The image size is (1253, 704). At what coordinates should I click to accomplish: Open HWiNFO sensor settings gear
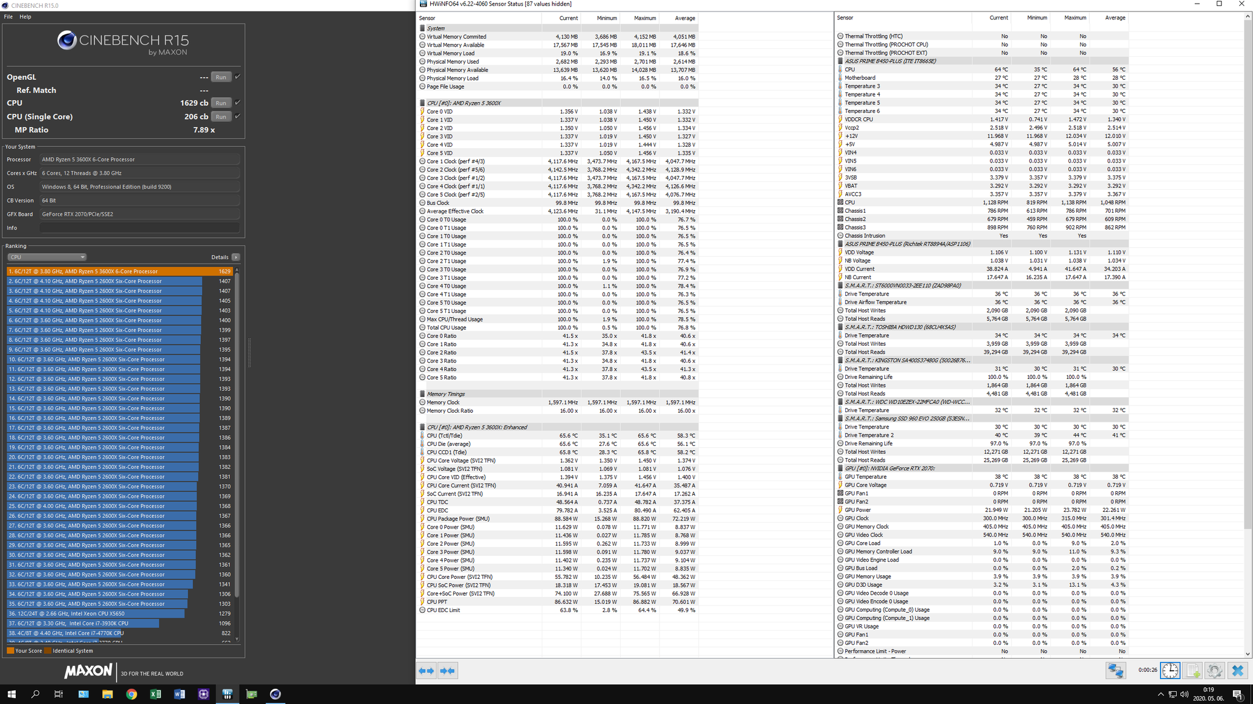pos(1214,671)
